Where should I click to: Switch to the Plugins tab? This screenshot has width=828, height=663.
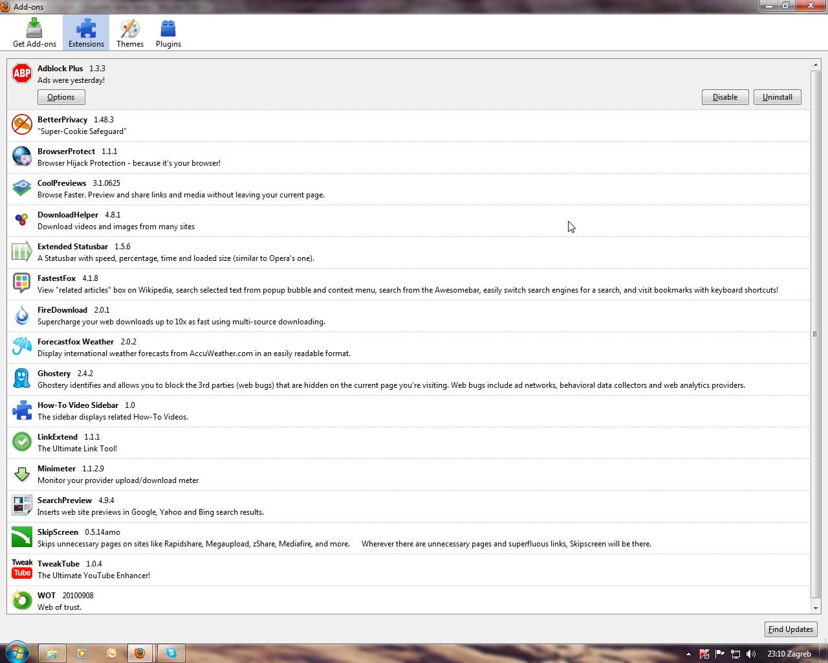pos(168,32)
